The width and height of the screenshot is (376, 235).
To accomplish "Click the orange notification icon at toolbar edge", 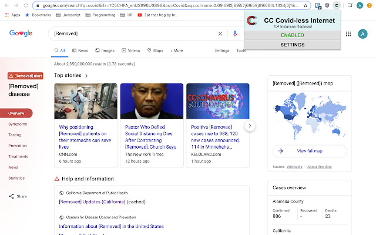I will 370,5.
